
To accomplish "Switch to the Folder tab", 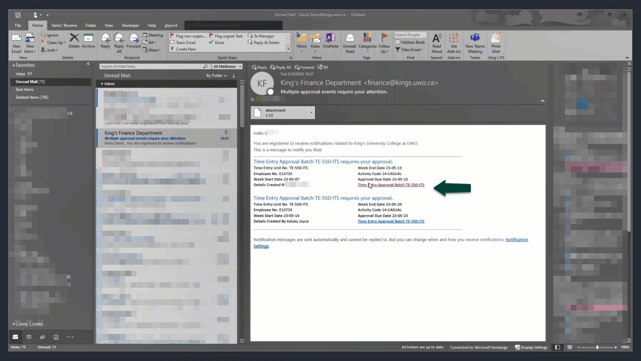I will pos(91,25).
